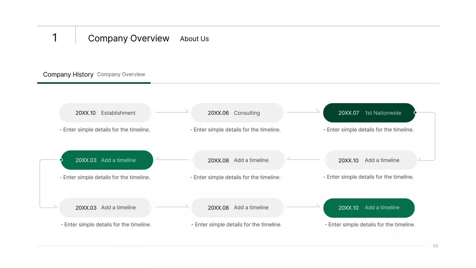Screen dimensions: 476x268
Task: Click the arrow pointing to bottom green 20XX.10 pill
Action: pos(304,207)
